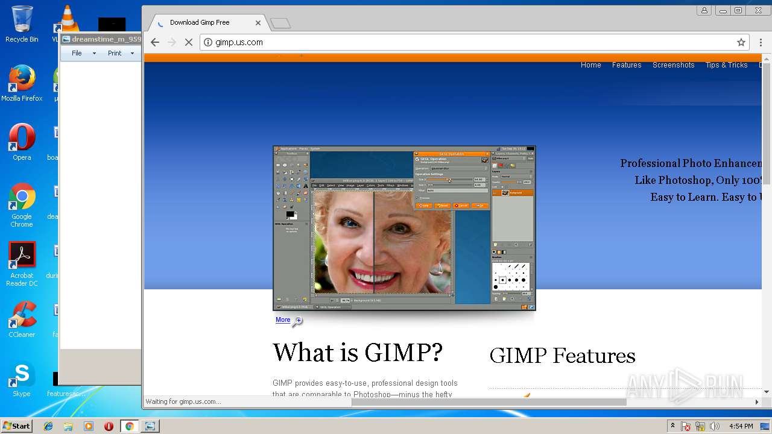
Task: Click the horizontal scrollbar of the webpage
Action: click(489, 401)
